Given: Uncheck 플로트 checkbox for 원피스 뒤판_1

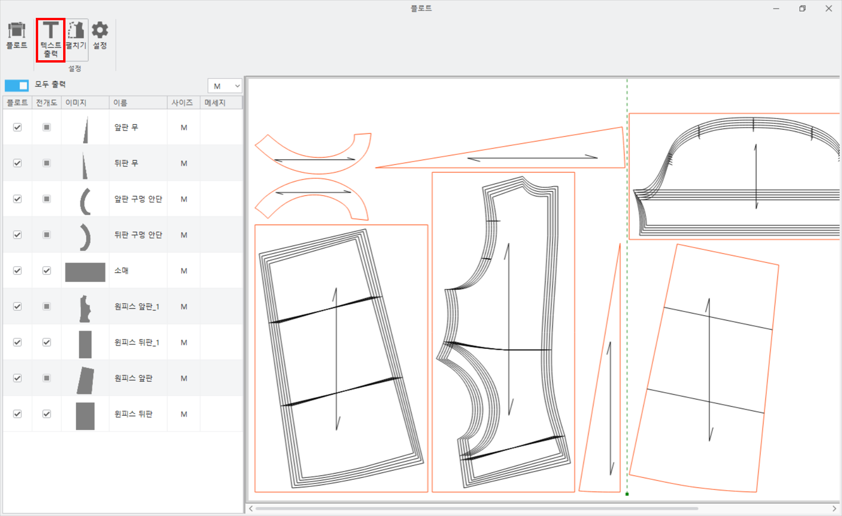Looking at the screenshot, I should [x=17, y=342].
